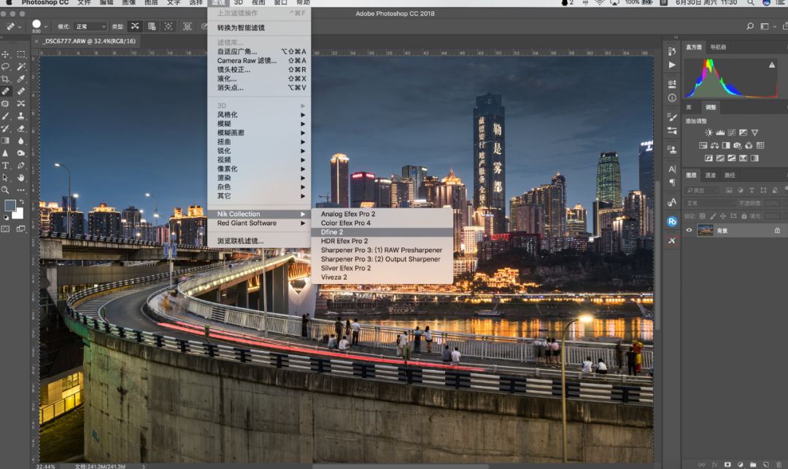This screenshot has height=469, width=788.
Task: Select the Horizontal Type tool
Action: (x=6, y=165)
